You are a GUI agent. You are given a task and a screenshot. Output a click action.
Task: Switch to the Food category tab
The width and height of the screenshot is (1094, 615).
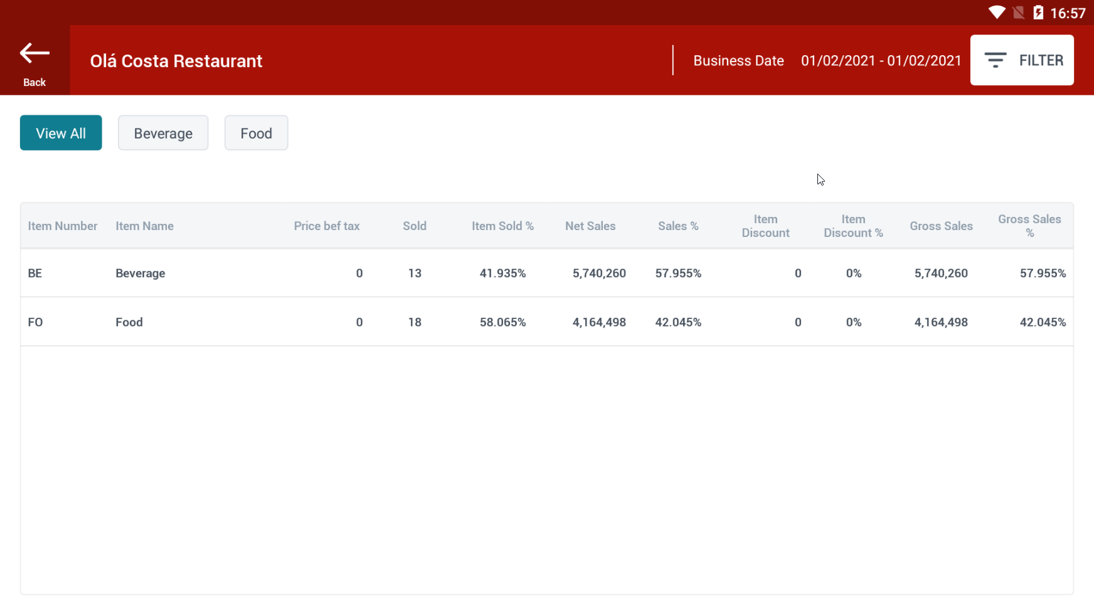(x=256, y=133)
